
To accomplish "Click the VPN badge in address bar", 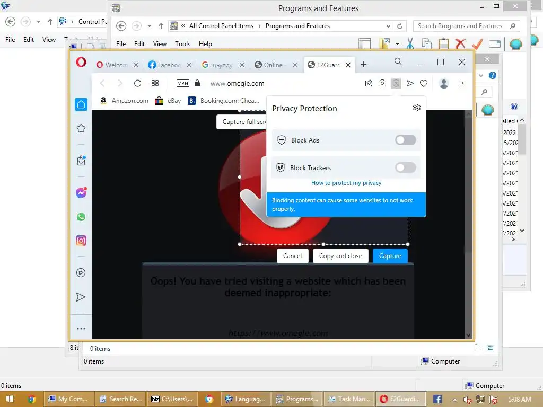I will tap(183, 83).
